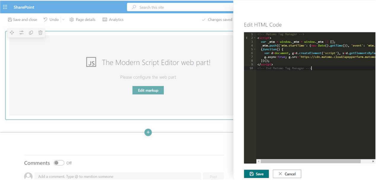Open Analytics from the toolbar
Viewport: 376px width, 180px height.
point(113,19)
